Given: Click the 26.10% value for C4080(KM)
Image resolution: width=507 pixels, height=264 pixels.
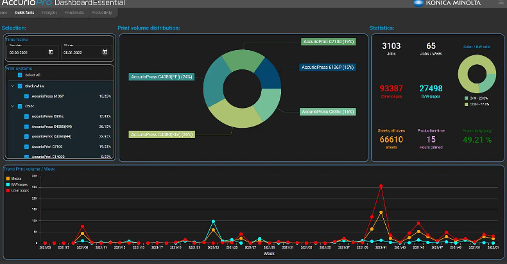Looking at the screenshot, I should point(105,127).
